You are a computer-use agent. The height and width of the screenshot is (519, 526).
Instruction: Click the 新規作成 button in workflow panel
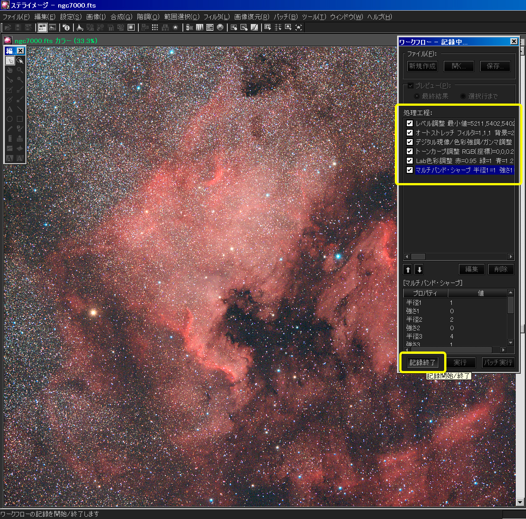click(x=422, y=66)
